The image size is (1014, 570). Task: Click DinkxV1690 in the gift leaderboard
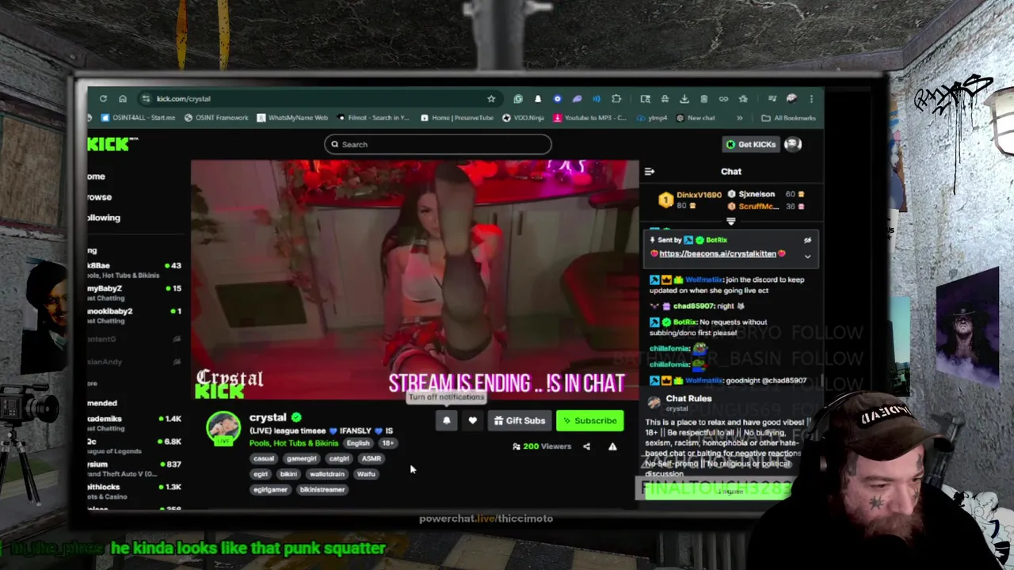(699, 195)
